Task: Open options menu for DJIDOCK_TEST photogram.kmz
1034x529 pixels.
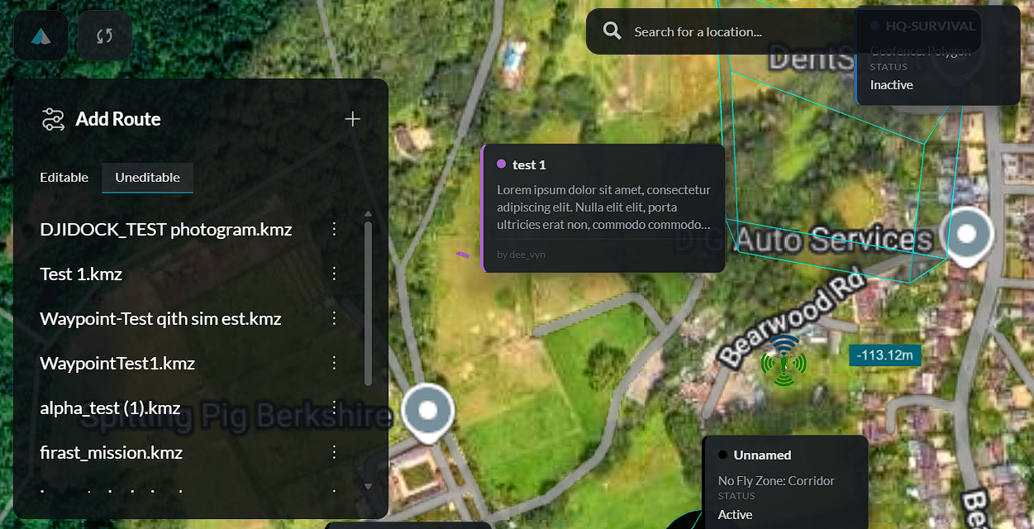Action: point(335,229)
